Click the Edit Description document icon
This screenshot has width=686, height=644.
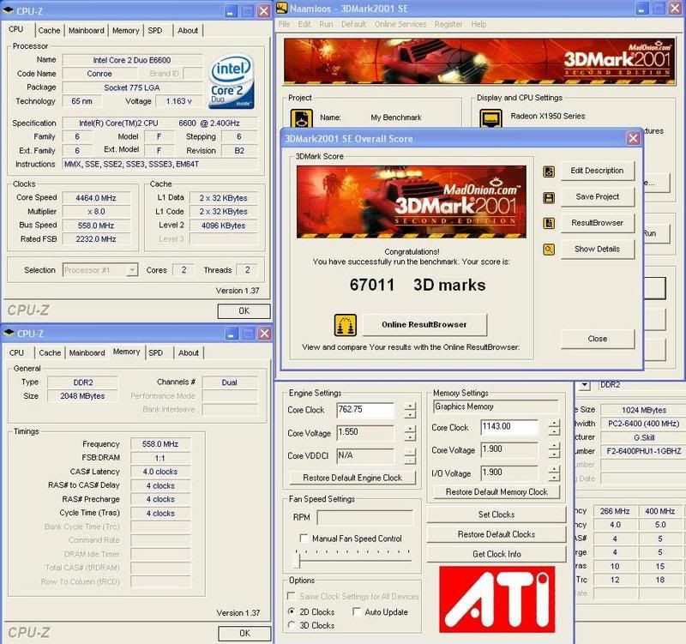point(549,172)
